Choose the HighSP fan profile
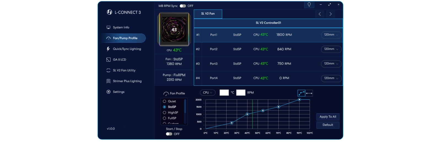The height and width of the screenshot is (145, 441). (x=165, y=113)
